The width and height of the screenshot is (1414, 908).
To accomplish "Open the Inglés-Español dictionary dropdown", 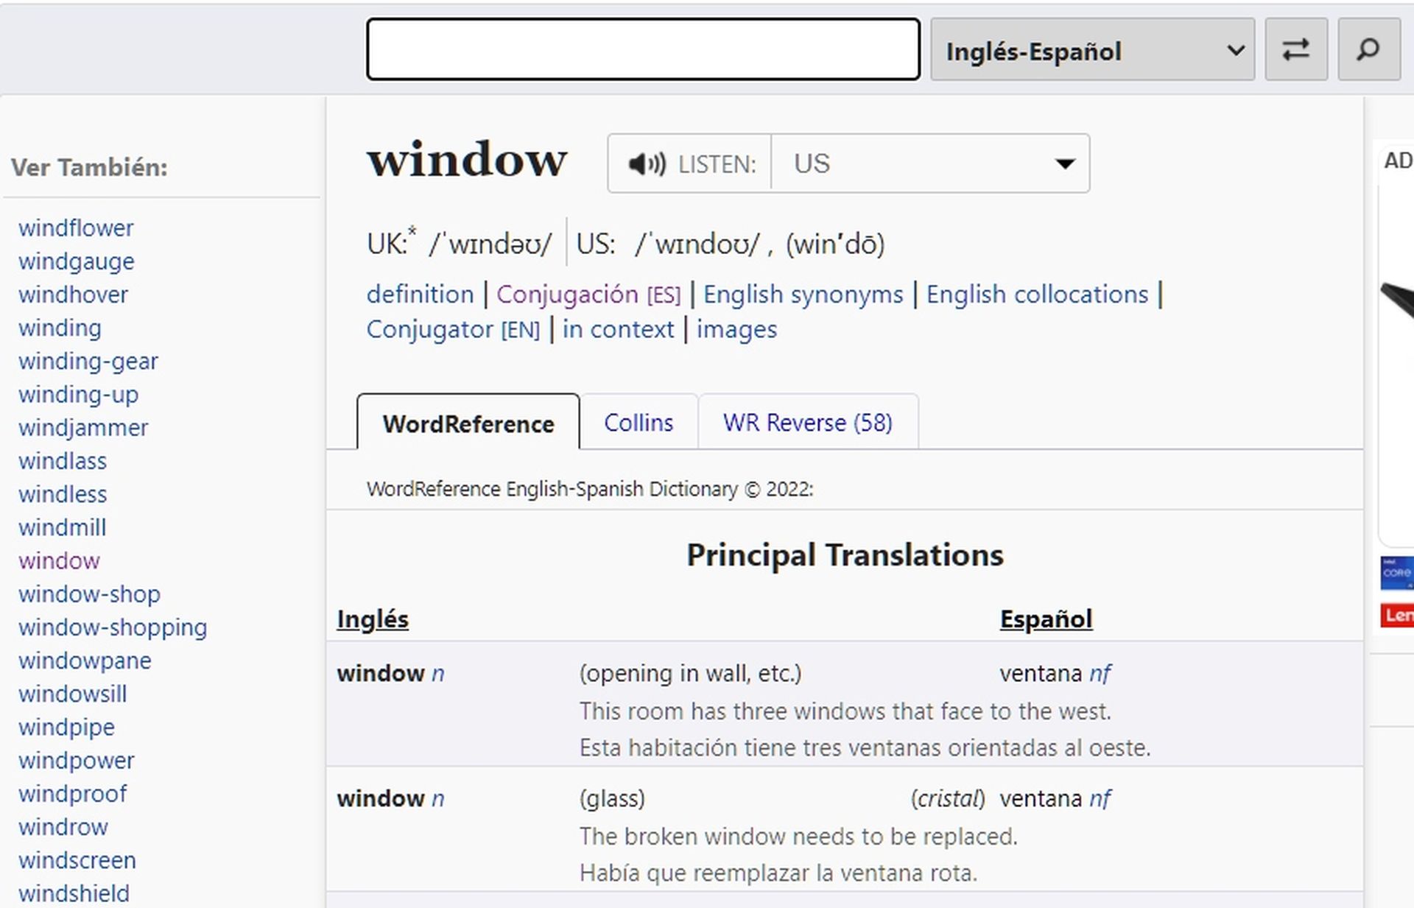I will [1093, 50].
